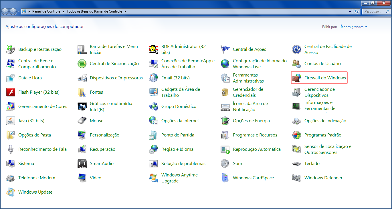Click the Telefone e Modem link

pos(37,178)
